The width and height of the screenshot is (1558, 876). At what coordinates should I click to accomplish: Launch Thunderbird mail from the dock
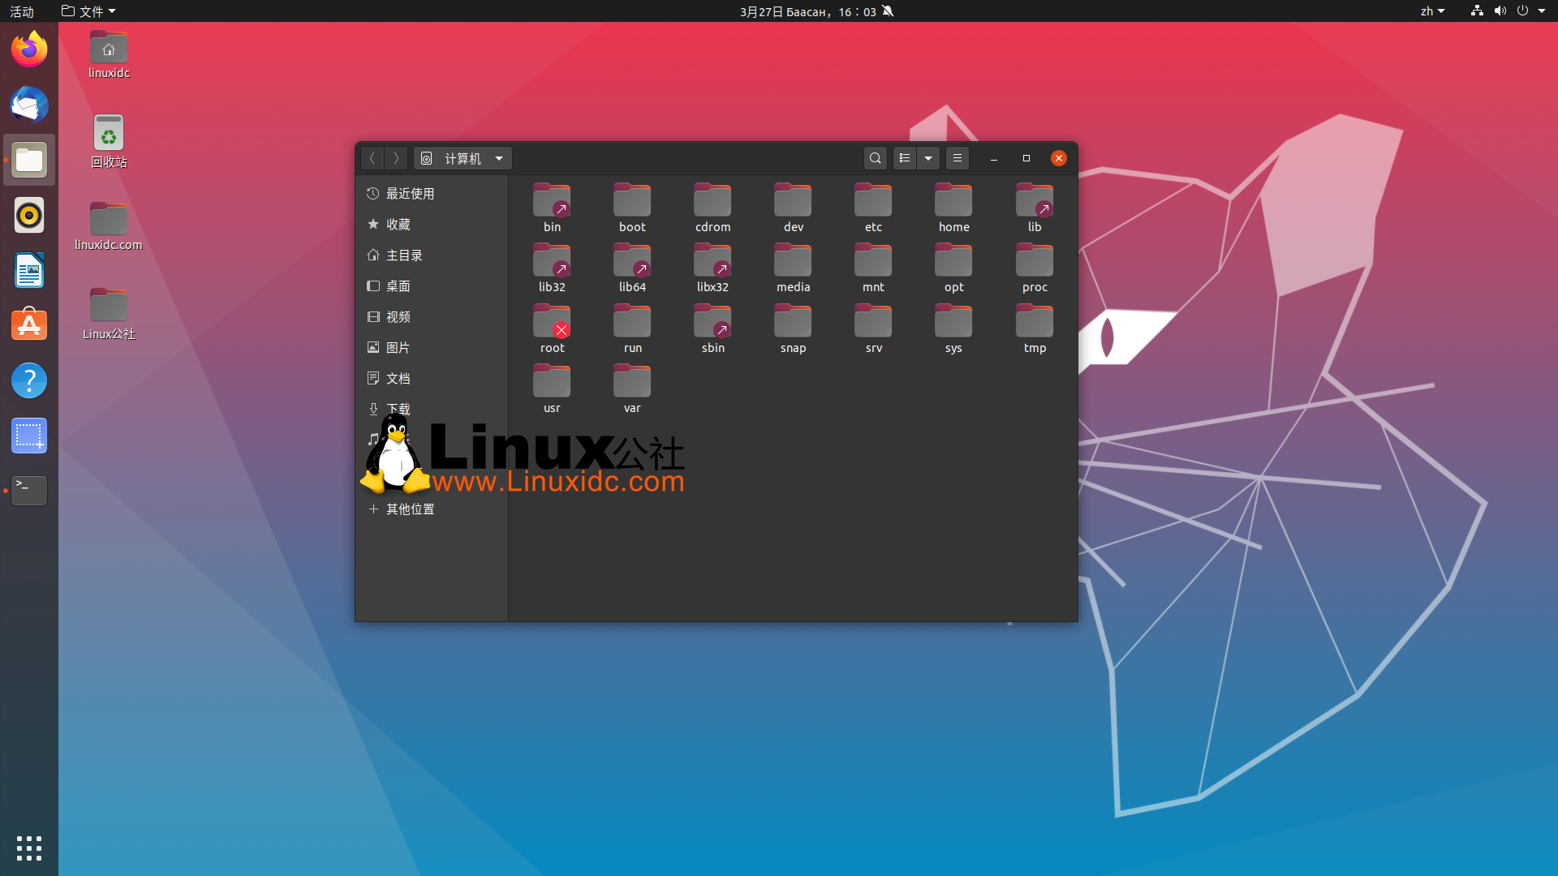28,105
